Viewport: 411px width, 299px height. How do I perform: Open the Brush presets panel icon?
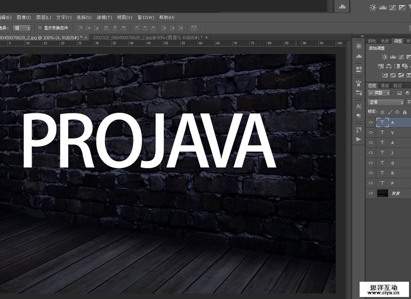[x=358, y=83]
